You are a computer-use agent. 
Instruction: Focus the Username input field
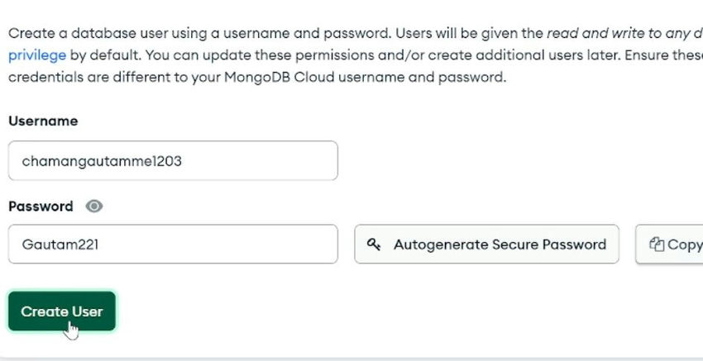pos(173,161)
